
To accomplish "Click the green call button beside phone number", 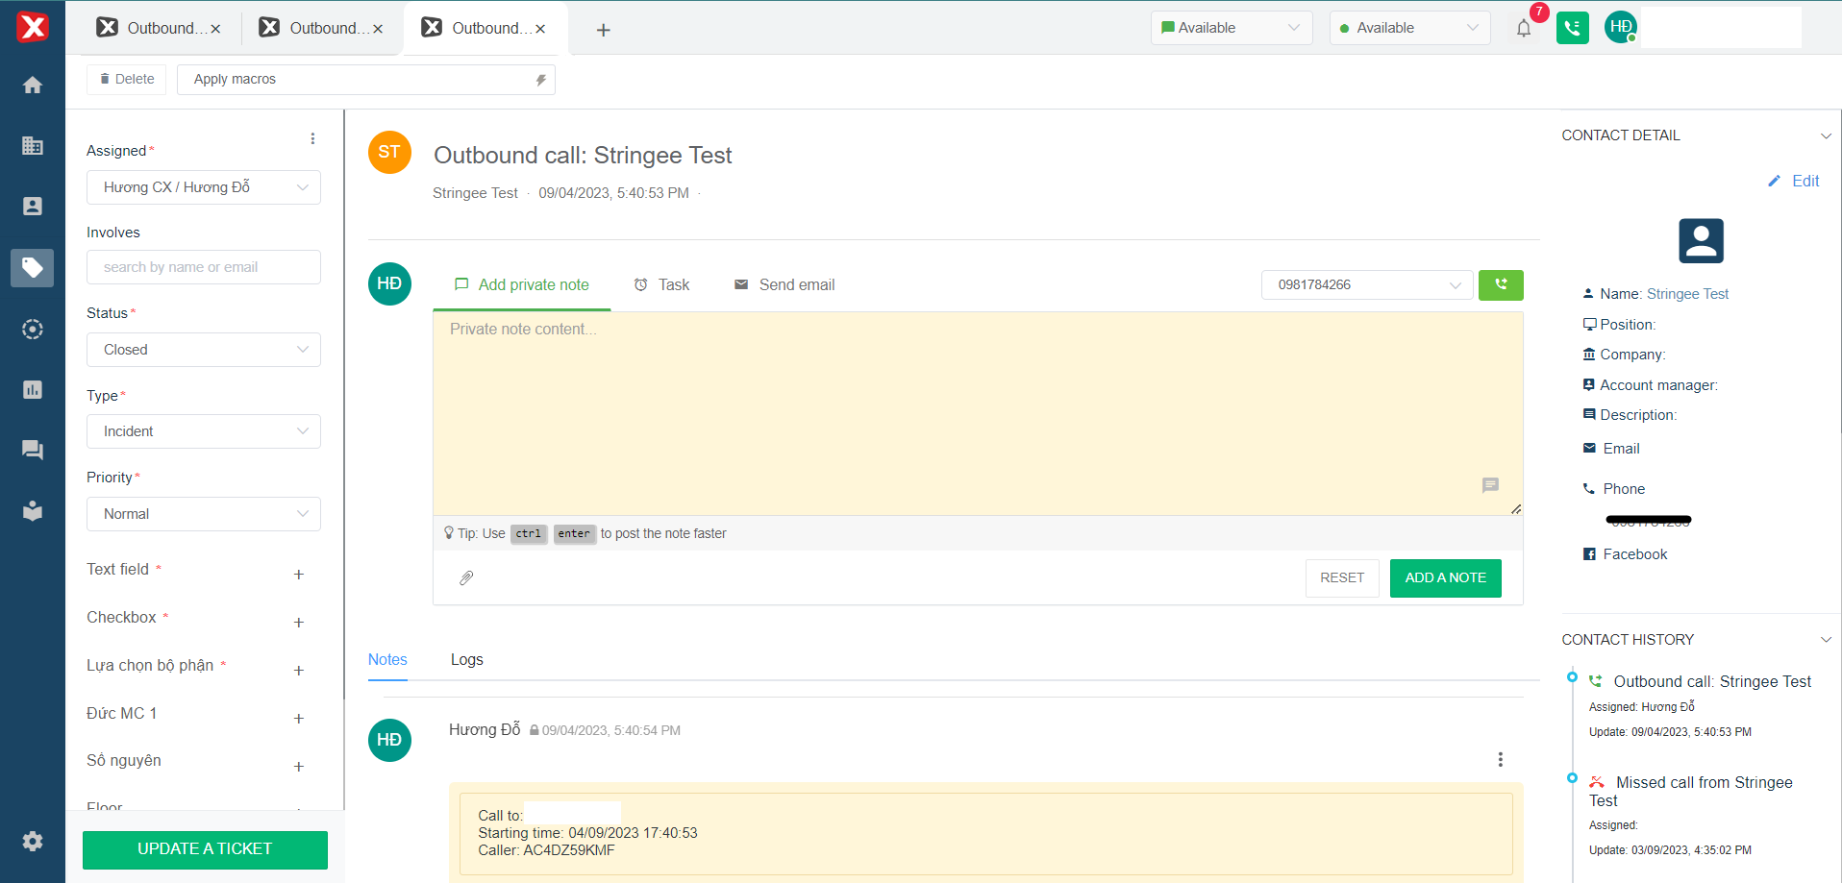I will pos(1501,284).
